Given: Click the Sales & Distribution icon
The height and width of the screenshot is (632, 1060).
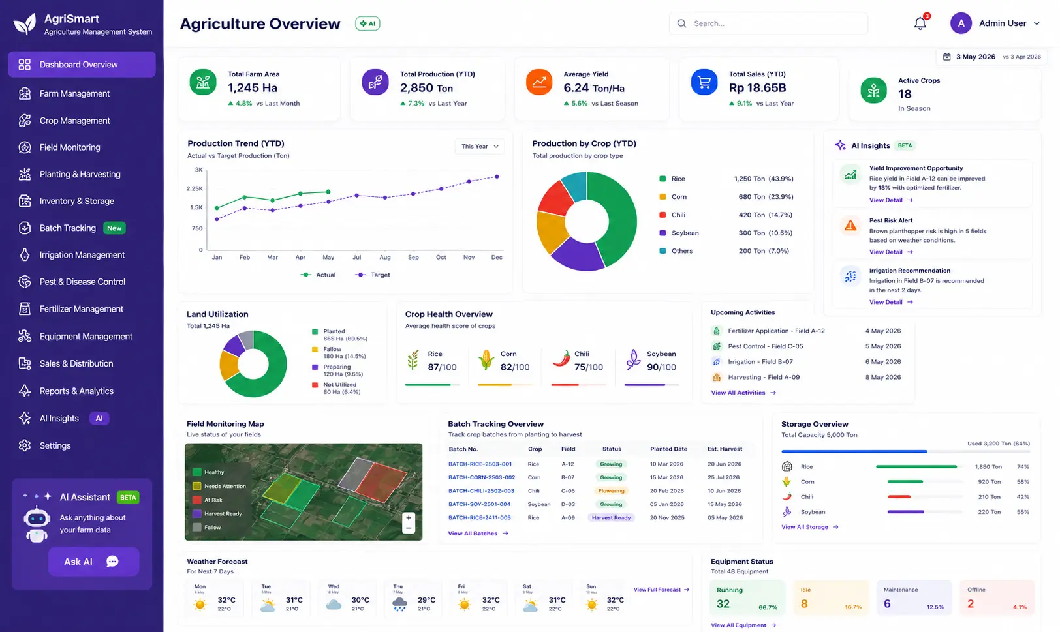Looking at the screenshot, I should [25, 363].
